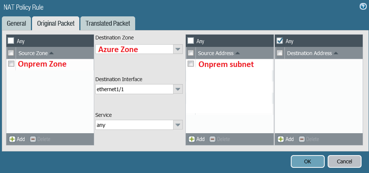Toggle the Any checkbox above Source Zone
Image resolution: width=369 pixels, height=173 pixels.
(x=11, y=41)
